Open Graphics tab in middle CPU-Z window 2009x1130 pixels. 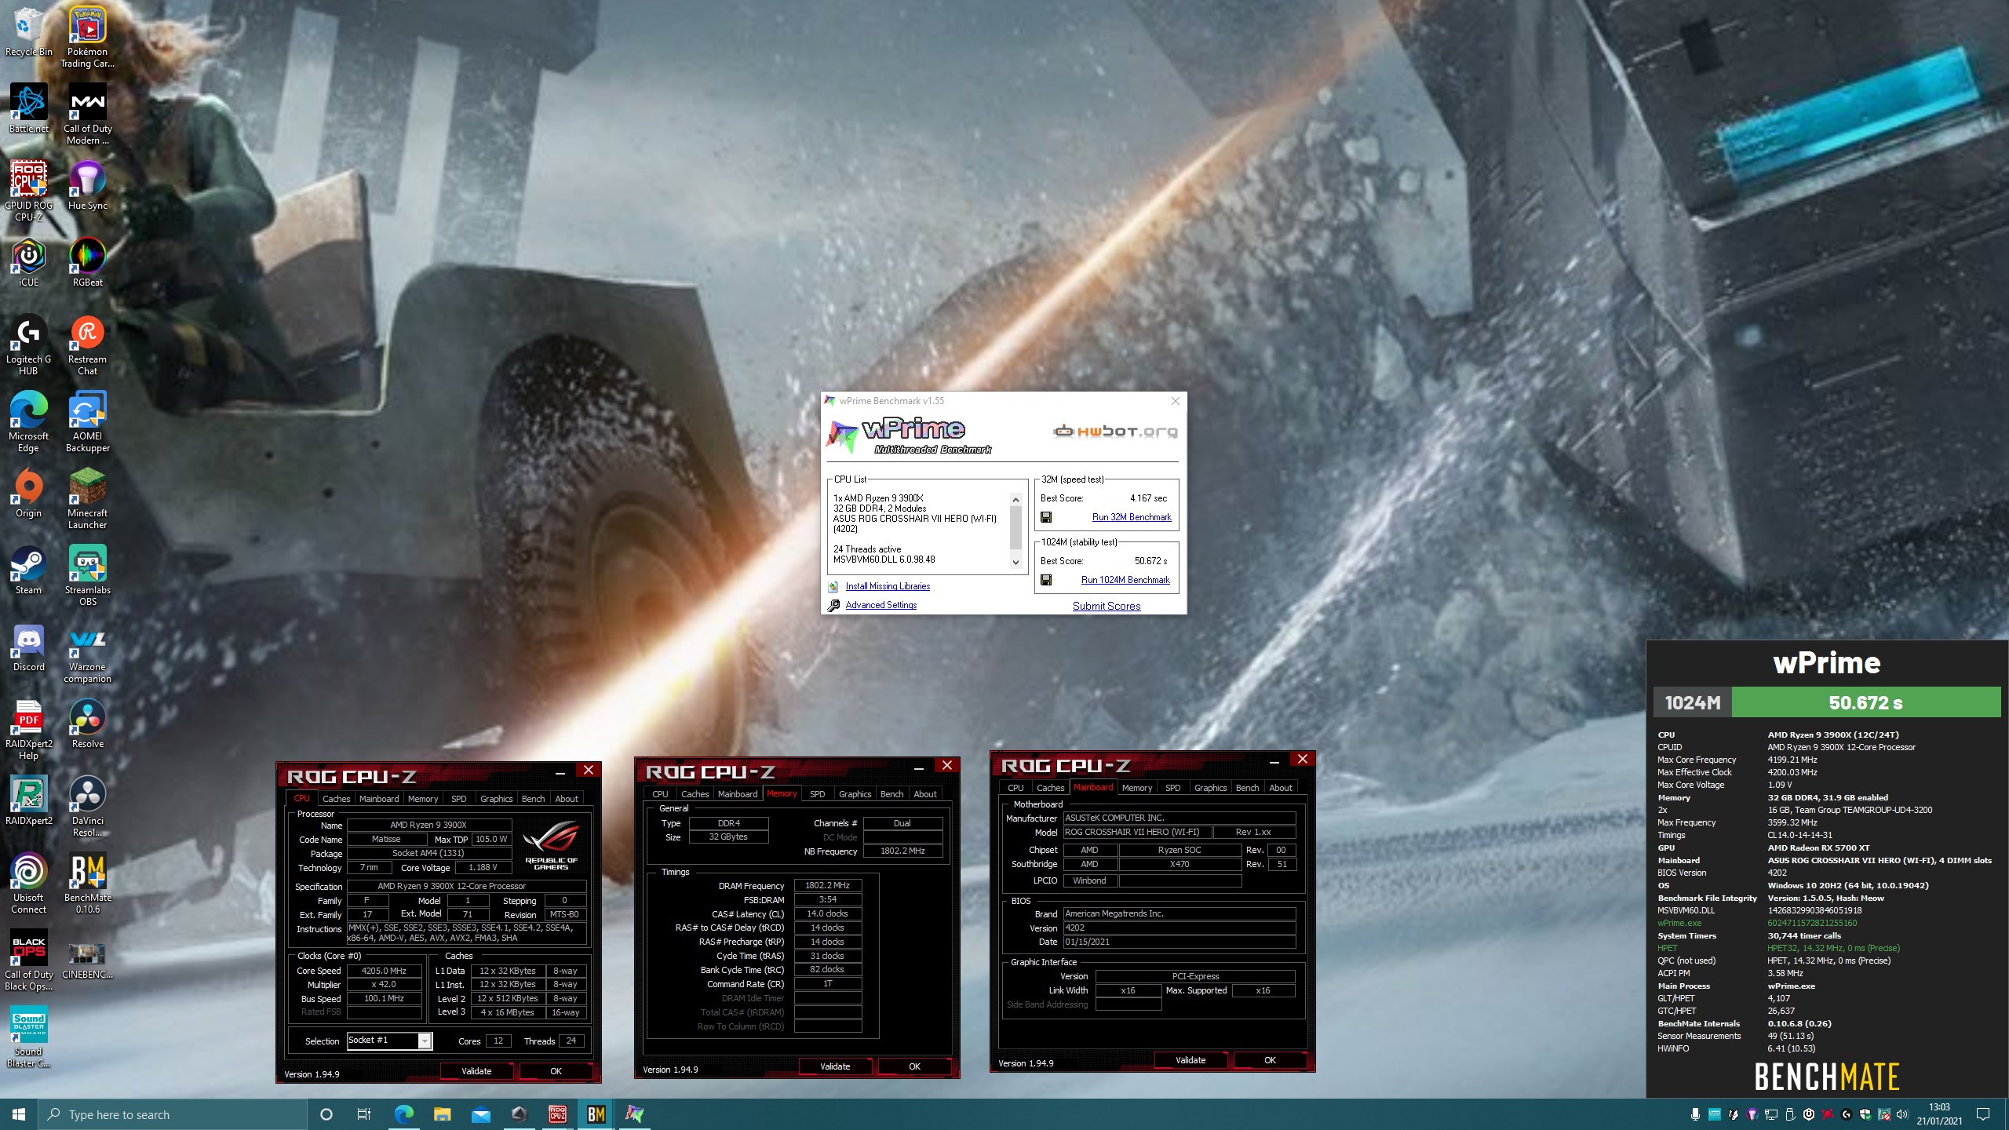(855, 794)
